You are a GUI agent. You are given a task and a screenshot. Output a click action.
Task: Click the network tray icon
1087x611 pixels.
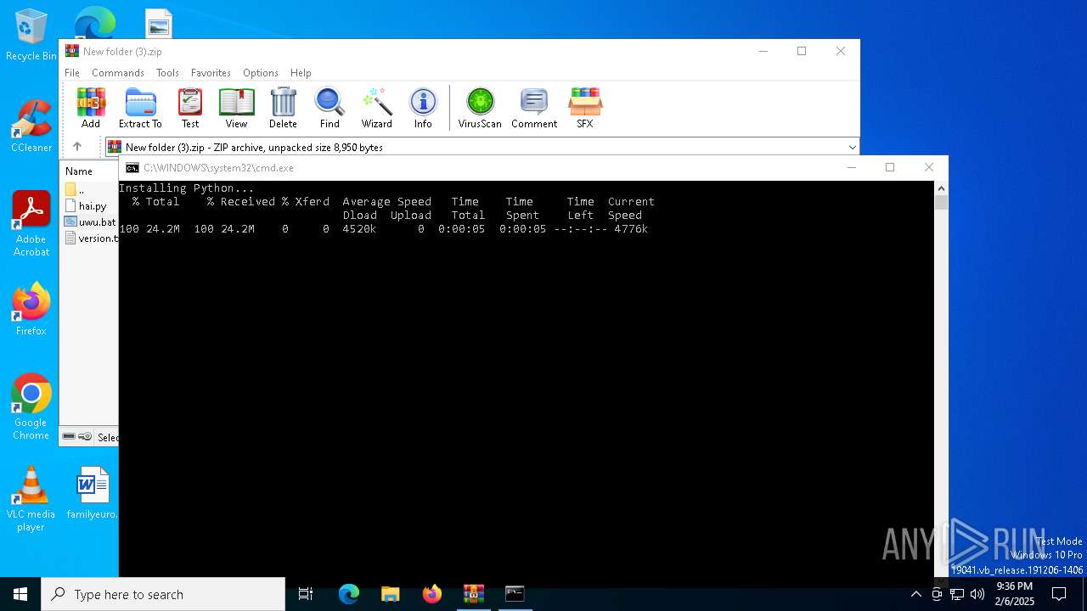(957, 594)
